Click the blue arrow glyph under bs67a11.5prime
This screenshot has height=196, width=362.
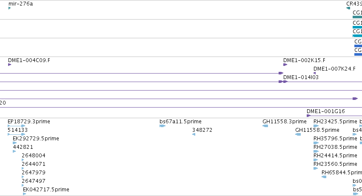[x=162, y=126]
